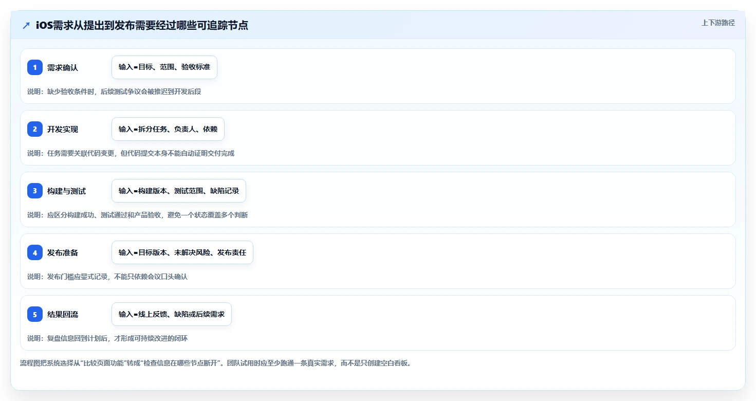Click the 发布准备 step label

(63, 252)
